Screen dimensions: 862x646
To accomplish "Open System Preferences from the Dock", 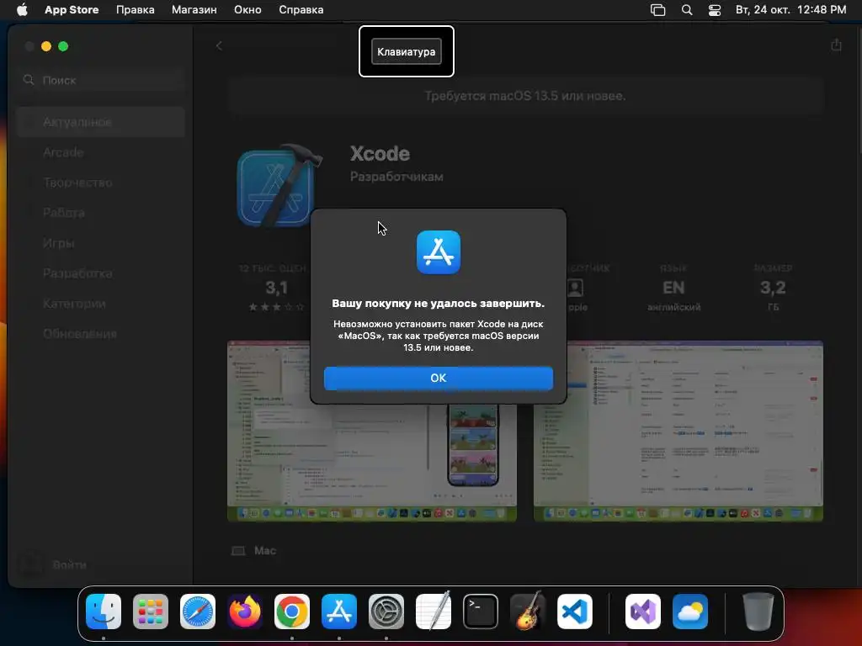I will point(386,612).
